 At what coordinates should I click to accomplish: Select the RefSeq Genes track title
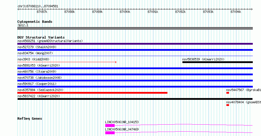pyautogui.click(x=30, y=118)
